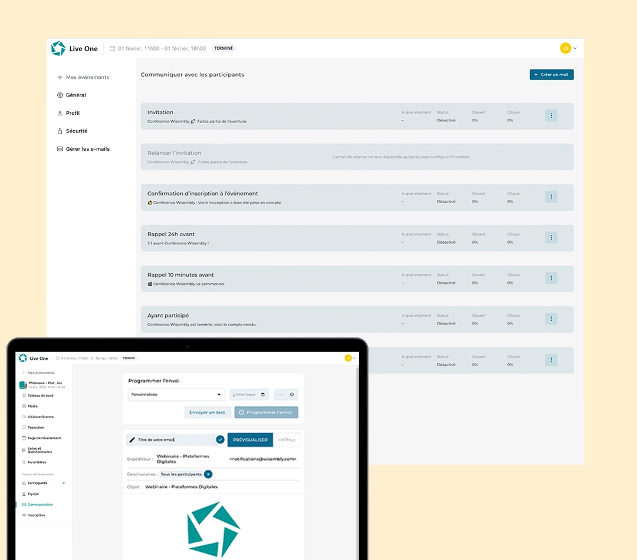Image resolution: width=637 pixels, height=560 pixels.
Task: Open the laptop window's user avatar menu
Action: pos(350,358)
